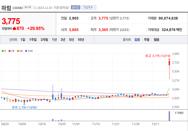Switch to 월봉 monthly candle chart
Image resolution: width=188 pixels, height=131 pixels.
pos(157,40)
